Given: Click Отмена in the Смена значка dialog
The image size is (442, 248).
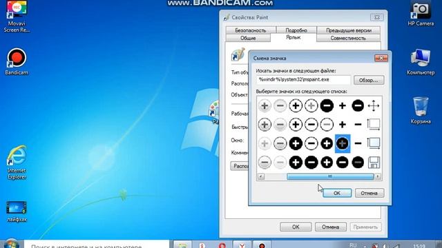Looking at the screenshot, I should pyautogui.click(x=369, y=193).
